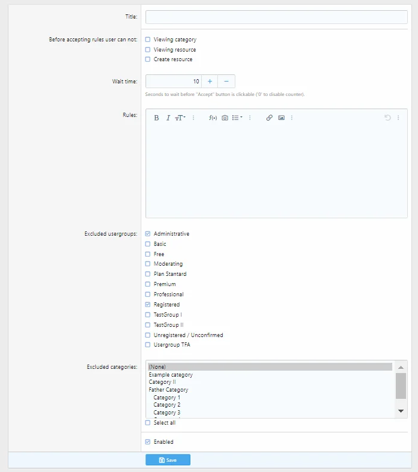Enable the Moderating usergroup exclusion
The width and height of the screenshot is (418, 472).
[x=148, y=264]
